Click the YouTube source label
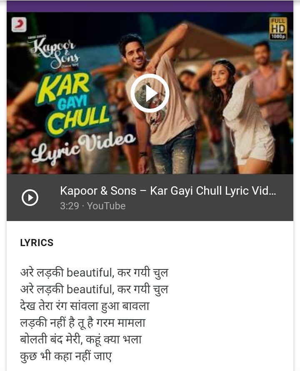Image resolution: width=300 pixels, height=371 pixels. (106, 206)
